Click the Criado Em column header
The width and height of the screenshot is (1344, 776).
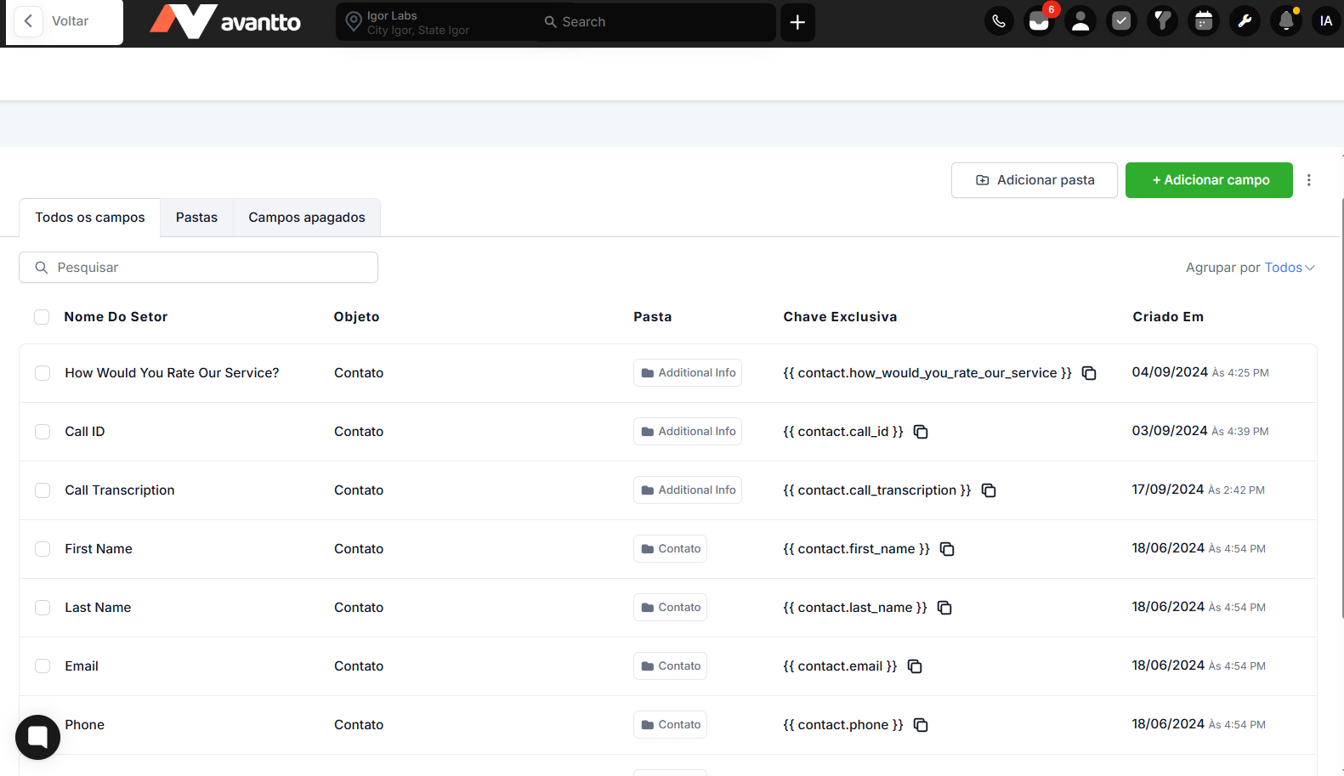pos(1168,317)
